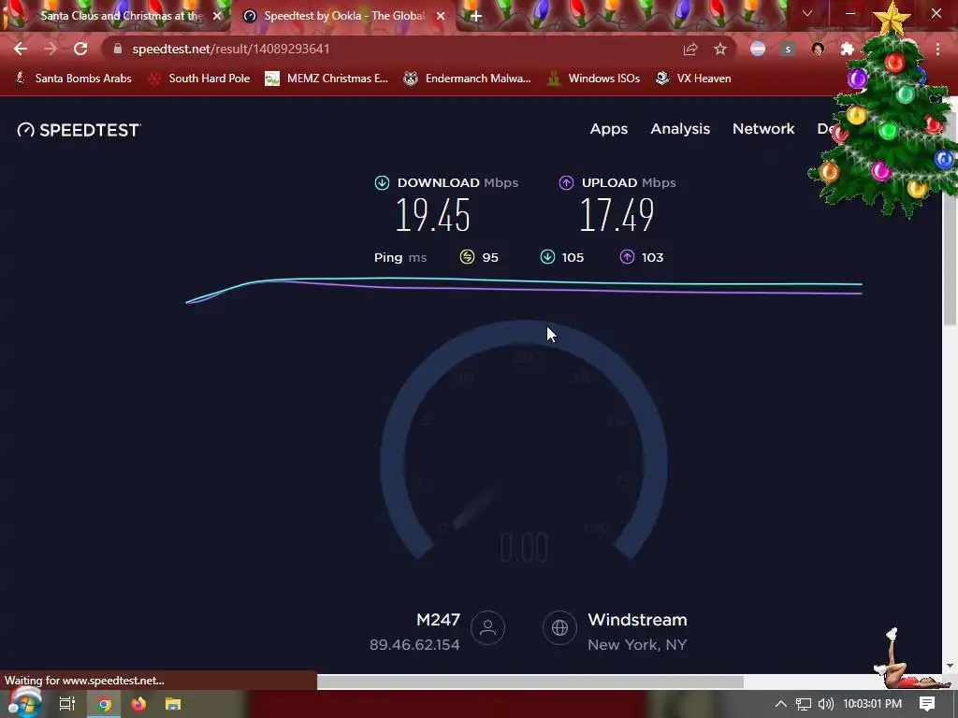Screen dimensions: 958x718
Task: Click the download arrow icon beside DOWNLOAD
Action: click(382, 182)
